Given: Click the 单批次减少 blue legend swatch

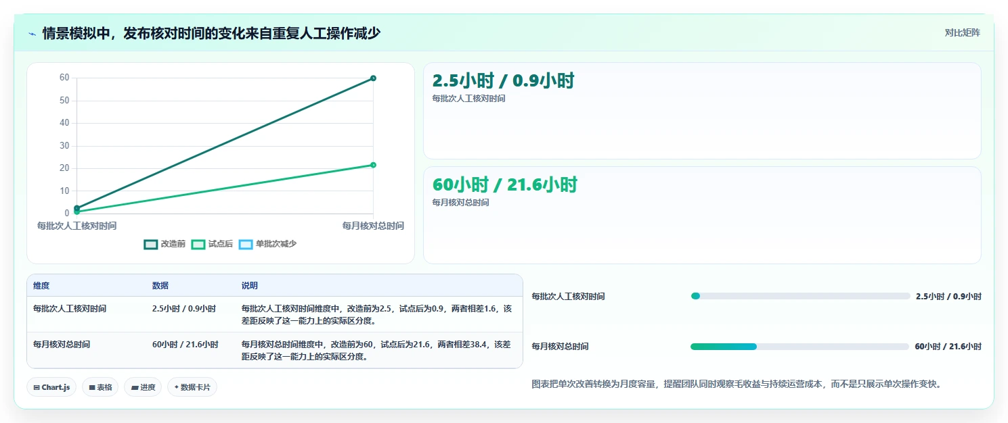Looking at the screenshot, I should click(245, 244).
